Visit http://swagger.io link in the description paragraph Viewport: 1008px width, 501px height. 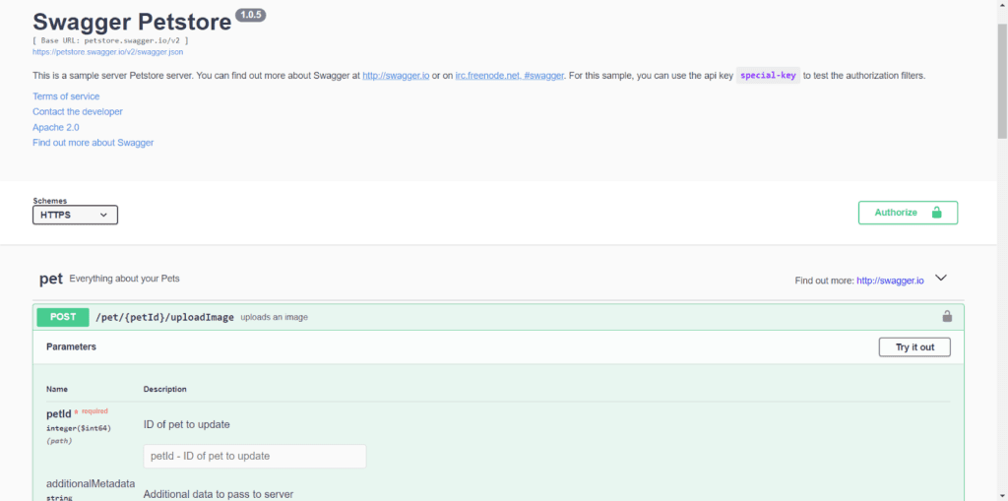(x=396, y=76)
